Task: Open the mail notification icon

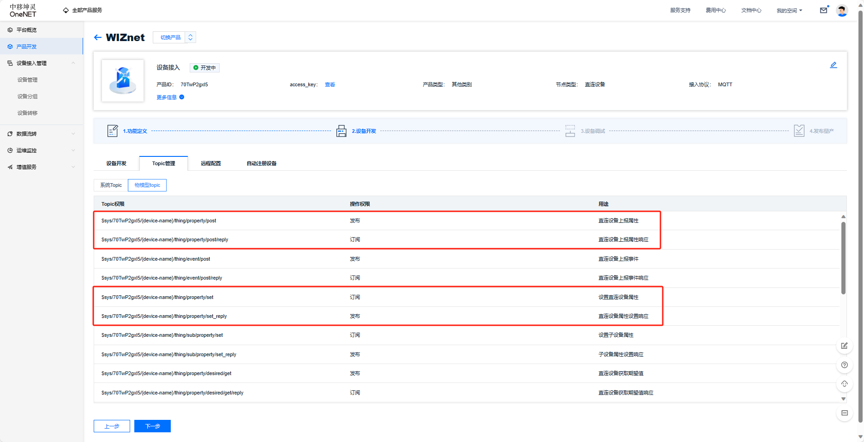Action: (x=823, y=10)
